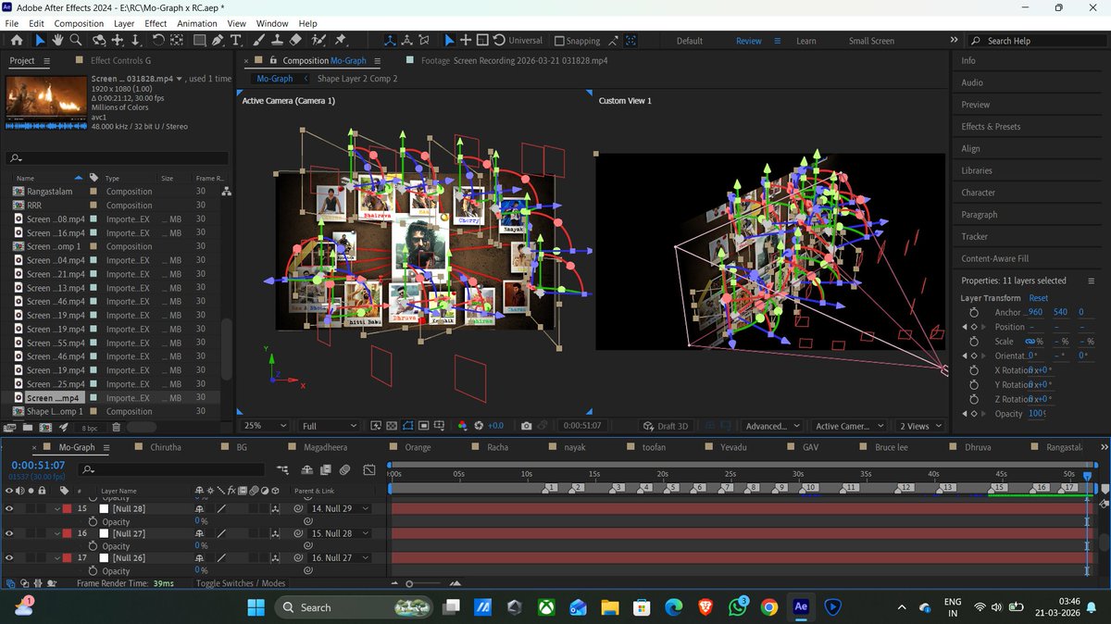This screenshot has height=624, width=1111.
Task: Open the Advanced renderer dropdown
Action: [771, 426]
